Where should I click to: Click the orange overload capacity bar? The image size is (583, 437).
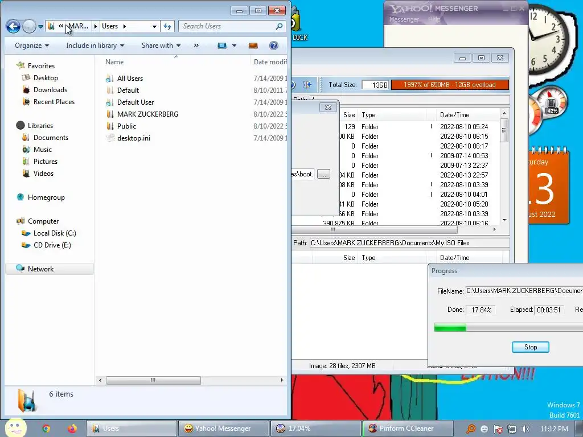point(450,85)
